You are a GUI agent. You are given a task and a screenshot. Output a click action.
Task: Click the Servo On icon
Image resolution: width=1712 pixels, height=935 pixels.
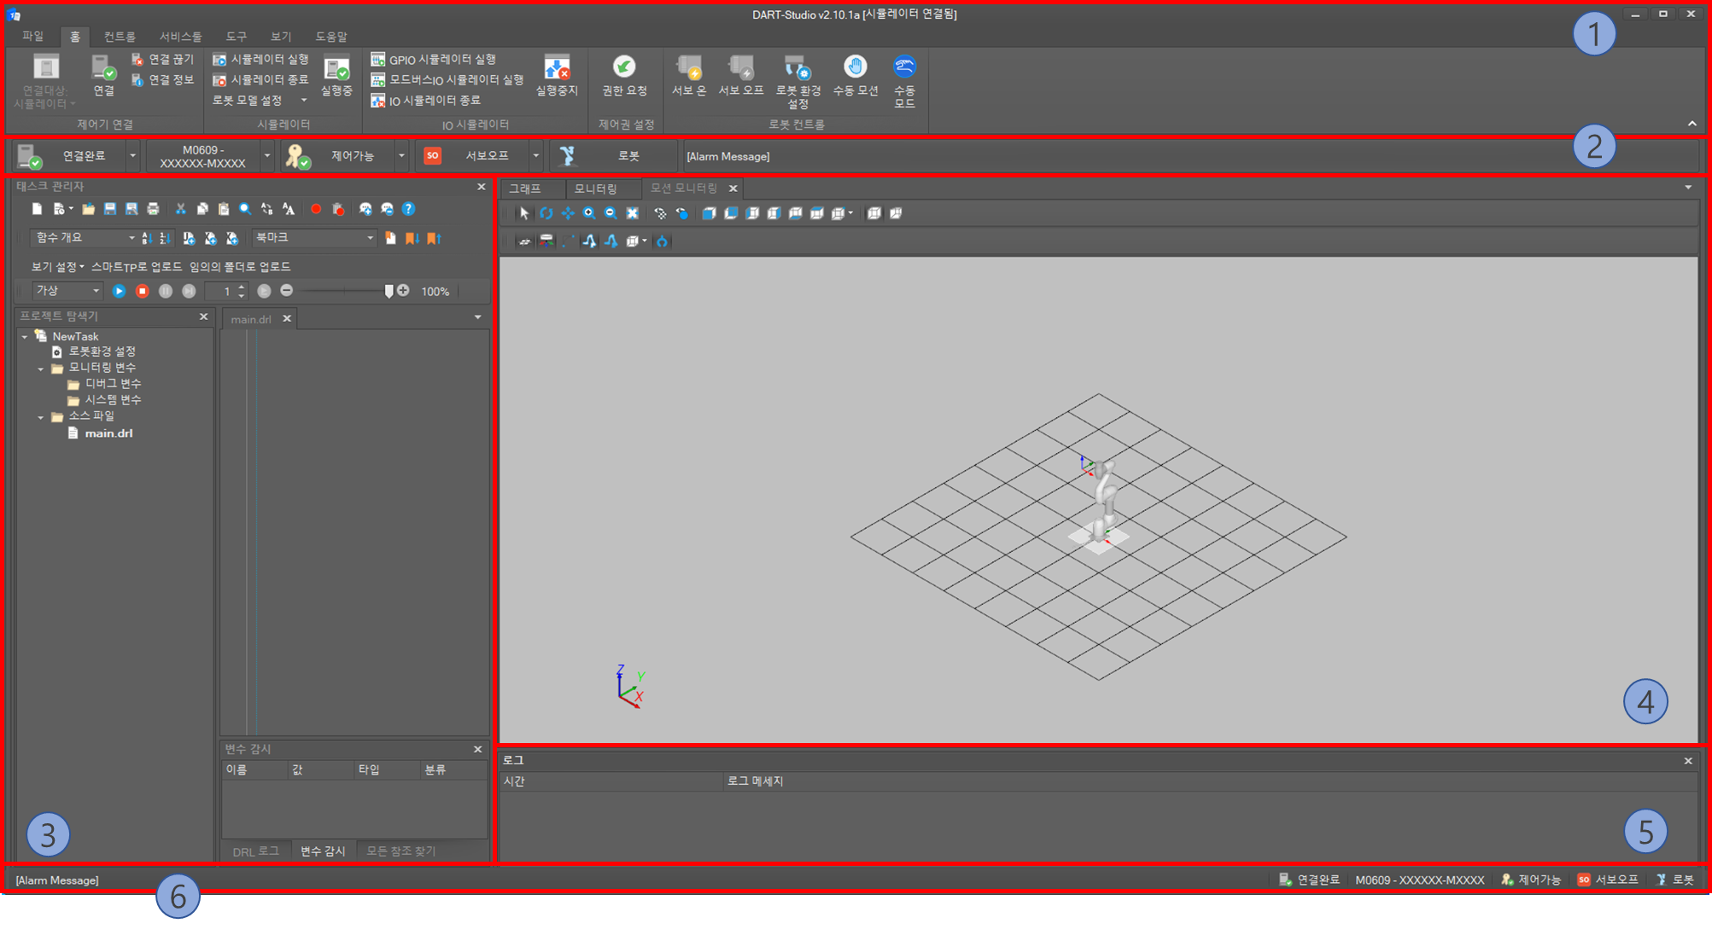(688, 67)
